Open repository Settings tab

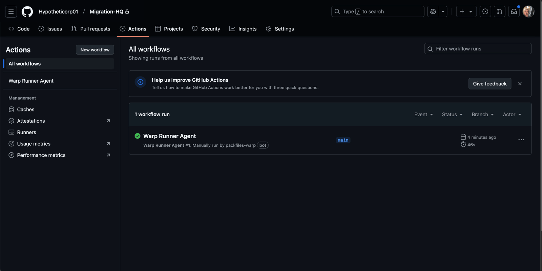(x=280, y=29)
